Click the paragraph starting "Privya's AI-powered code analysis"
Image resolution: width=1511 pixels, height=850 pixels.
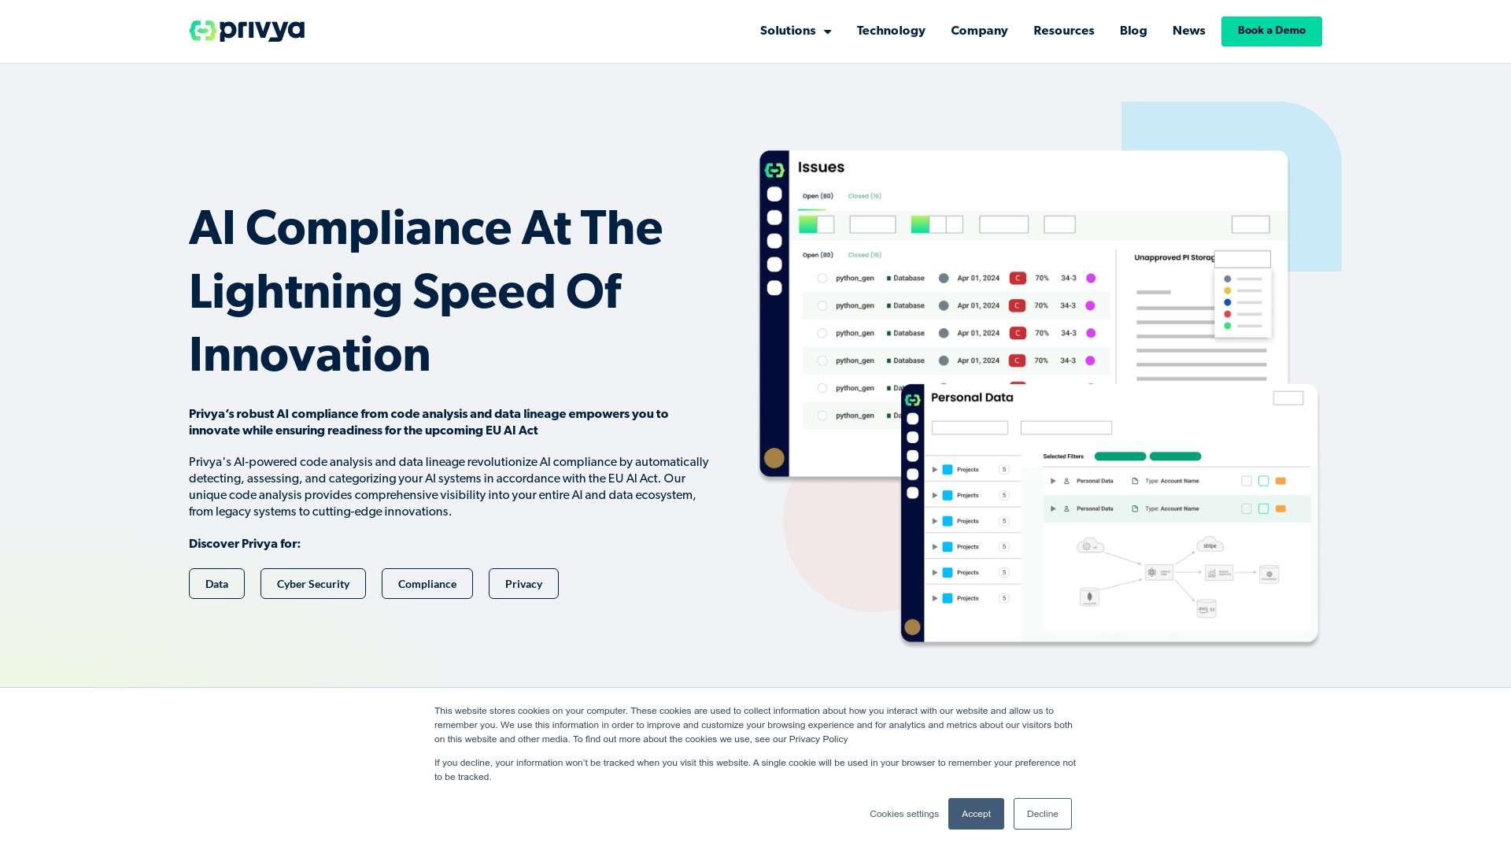(x=449, y=486)
